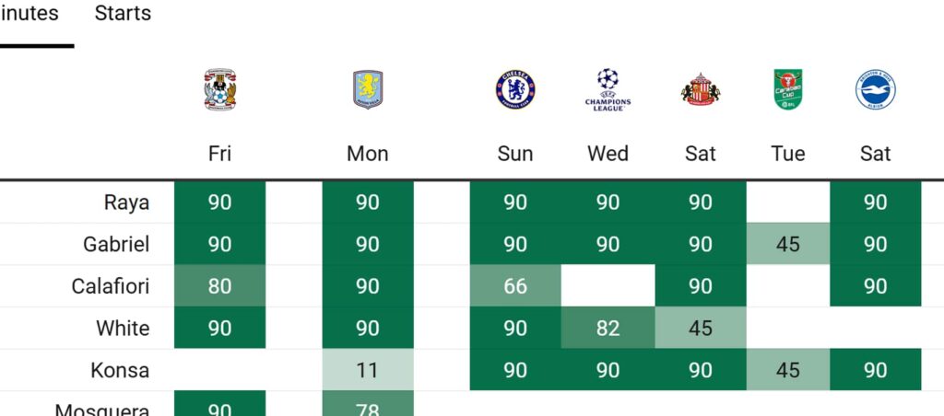Click White's 82 minutes Champions League cell

pos(608,328)
